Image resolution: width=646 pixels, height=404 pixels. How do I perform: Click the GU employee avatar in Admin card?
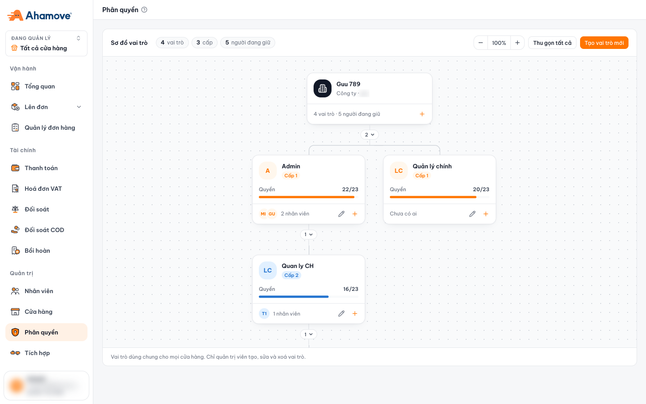click(x=272, y=214)
